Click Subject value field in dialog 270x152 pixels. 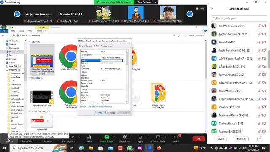111,60
